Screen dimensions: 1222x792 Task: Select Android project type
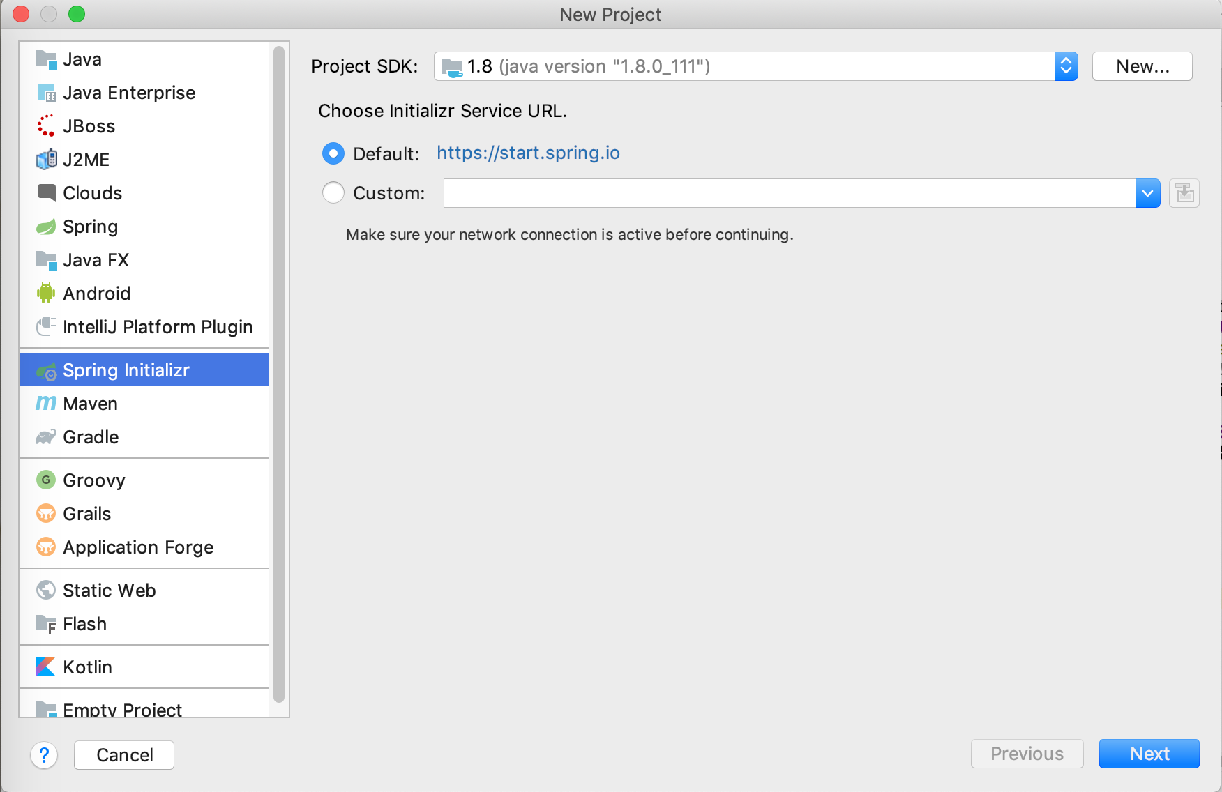pos(144,294)
